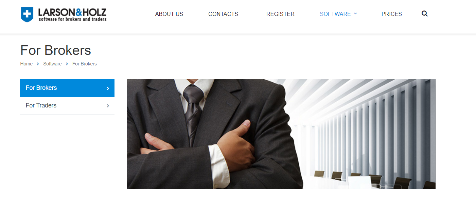Viewport: 476px width, 201px height.
Task: Click the LARSON&HOLZ logo text
Action: click(x=72, y=15)
